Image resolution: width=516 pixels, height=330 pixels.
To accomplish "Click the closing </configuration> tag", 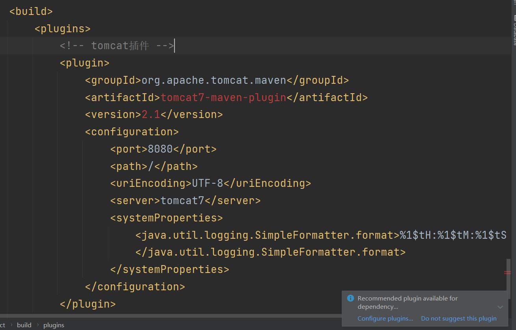I will click(x=135, y=287).
